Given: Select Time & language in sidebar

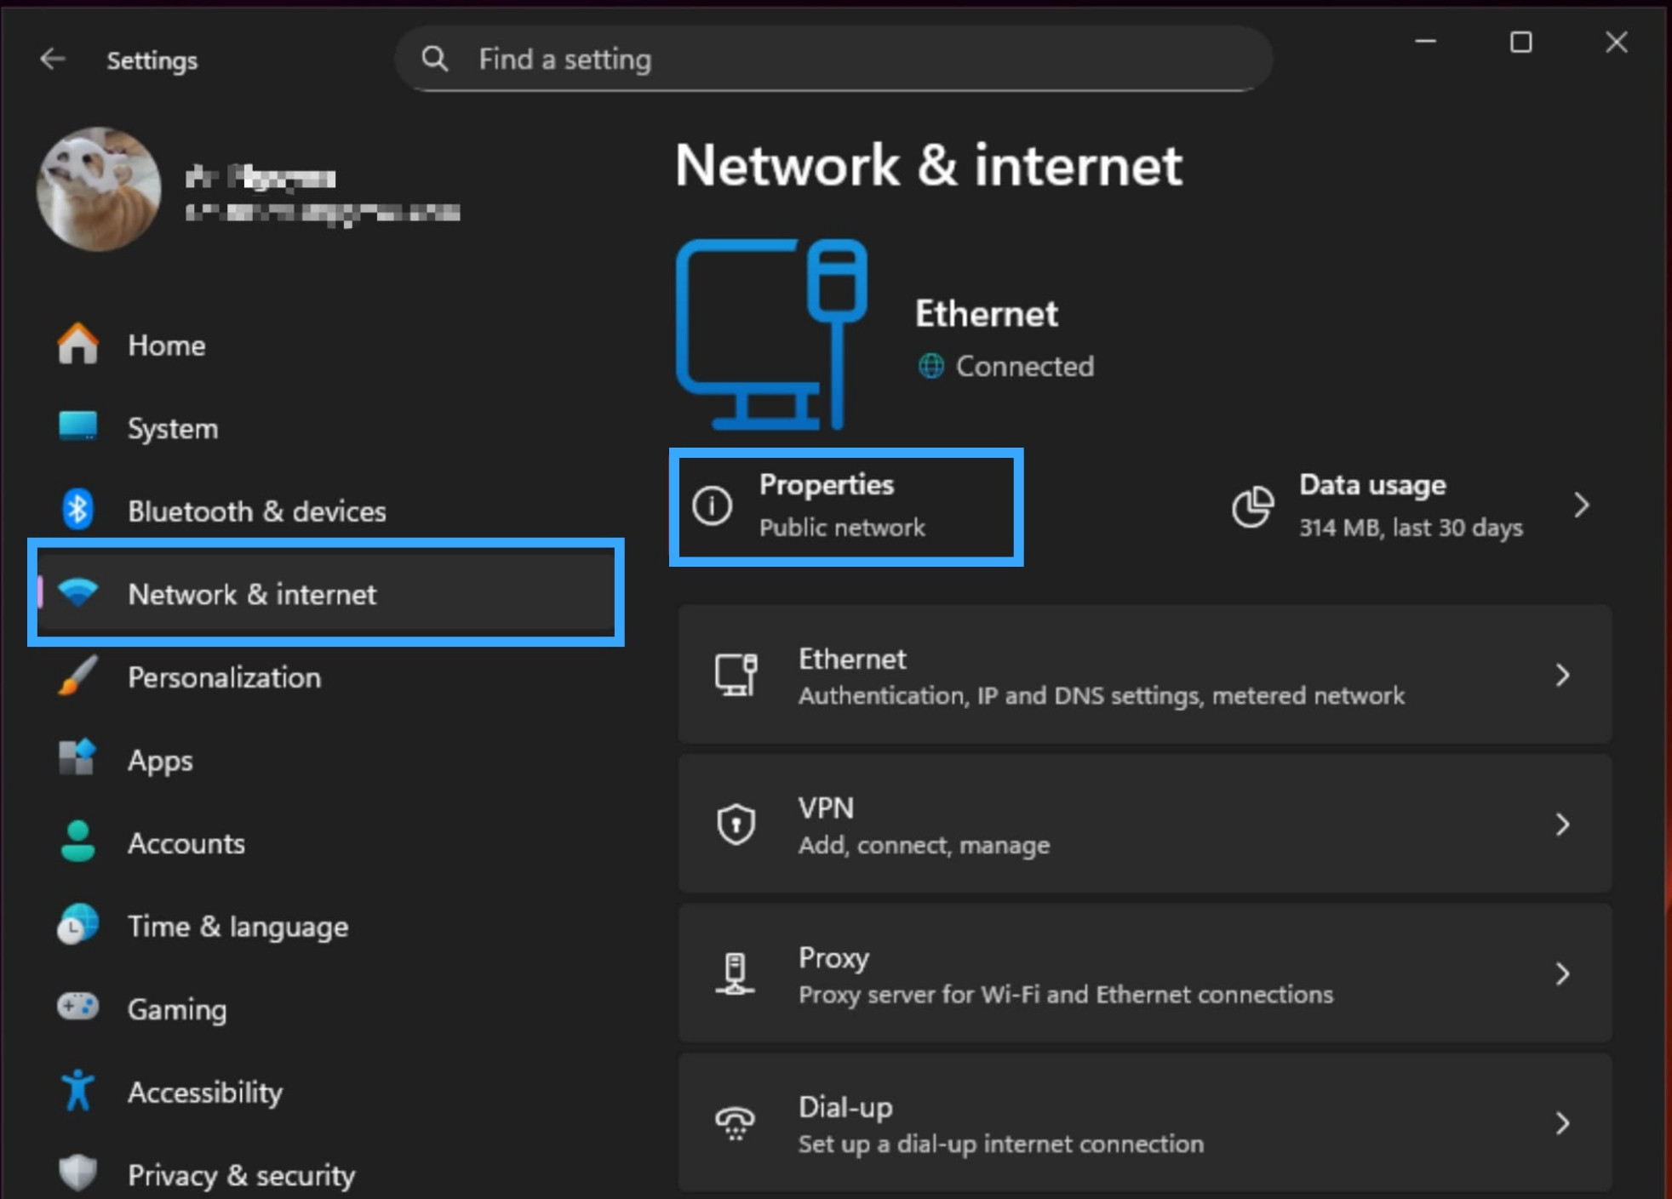Looking at the screenshot, I should (238, 926).
